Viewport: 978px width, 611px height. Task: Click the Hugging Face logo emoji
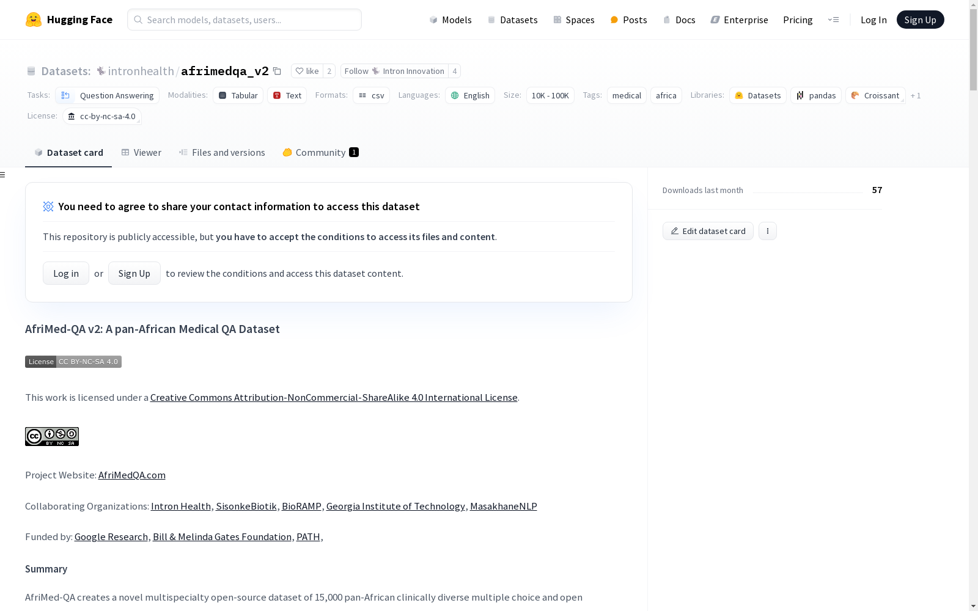(x=34, y=20)
